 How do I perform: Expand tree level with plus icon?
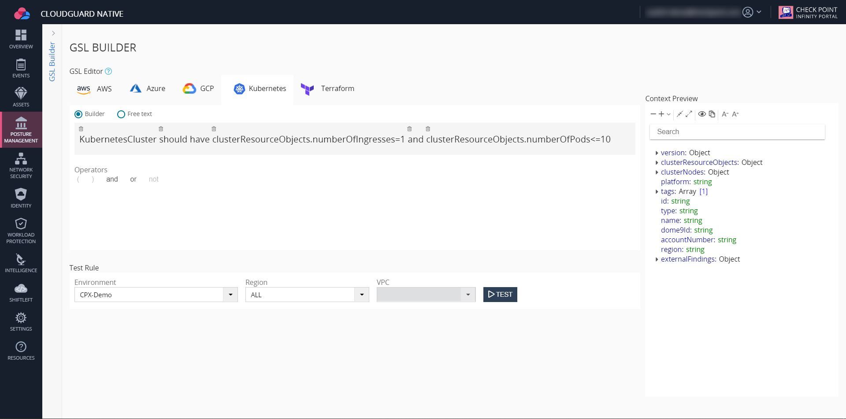point(661,114)
